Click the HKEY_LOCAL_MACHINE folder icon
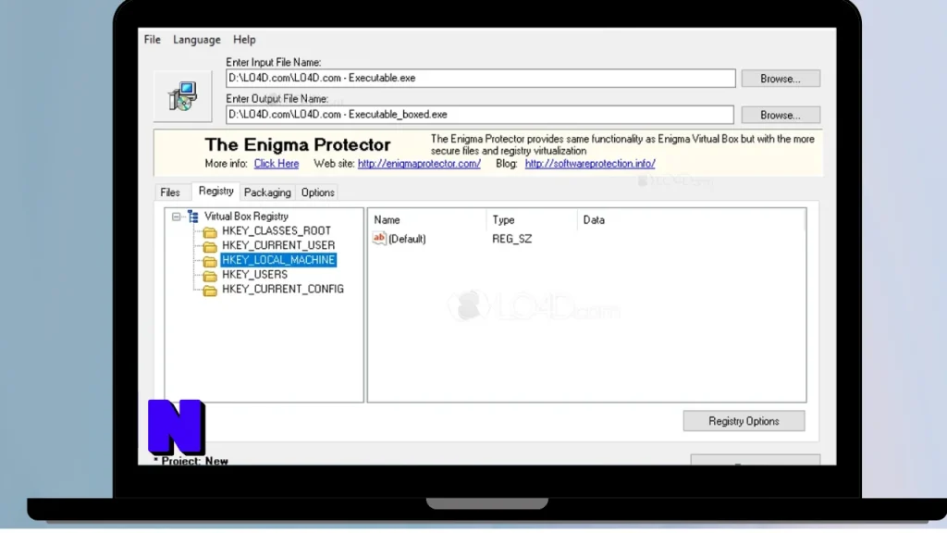The image size is (947, 533). click(210, 260)
